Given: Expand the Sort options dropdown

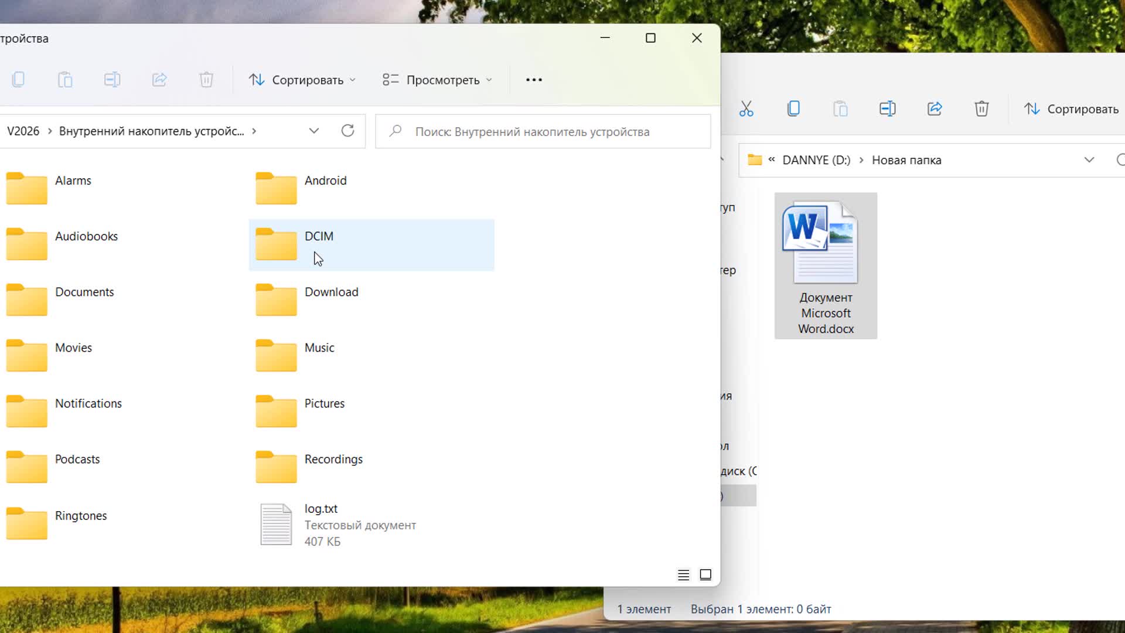Looking at the screenshot, I should pos(301,80).
